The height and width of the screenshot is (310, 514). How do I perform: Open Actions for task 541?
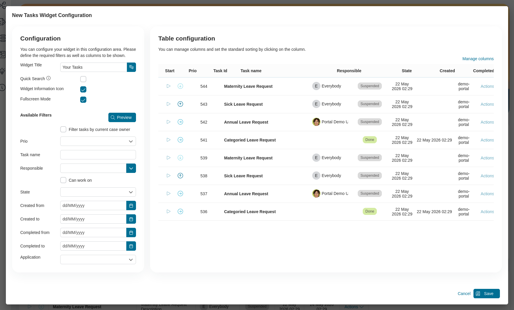pos(487,140)
